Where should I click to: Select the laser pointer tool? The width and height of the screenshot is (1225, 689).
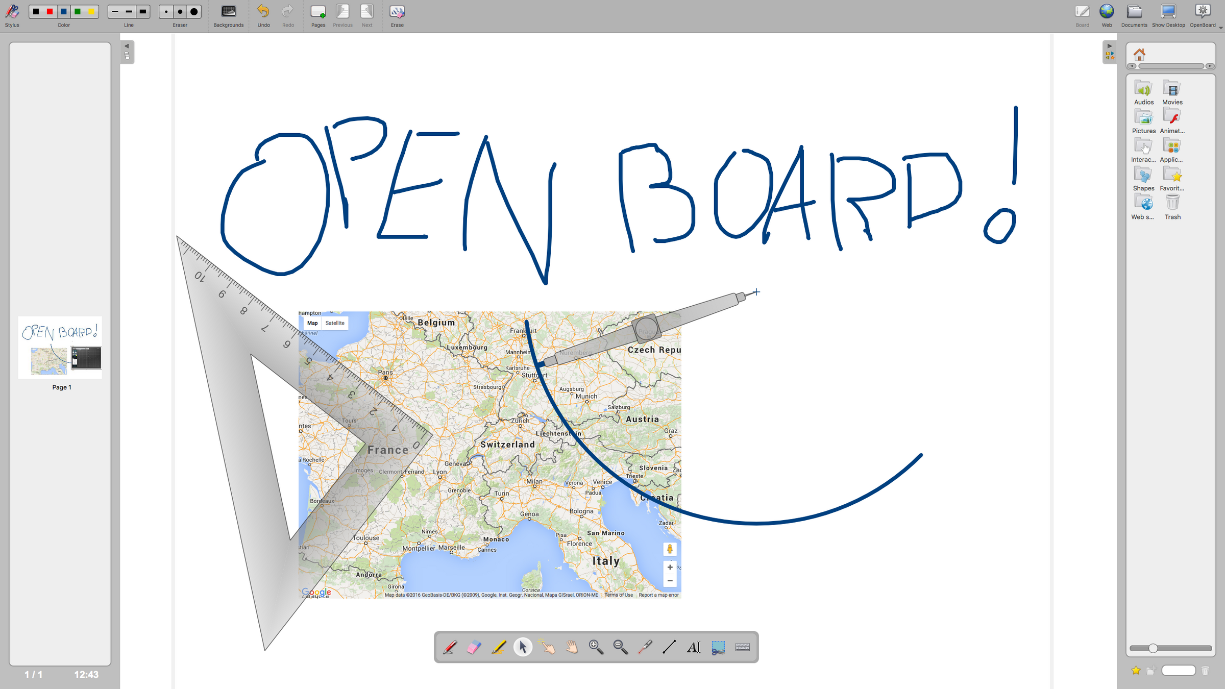pyautogui.click(x=645, y=647)
